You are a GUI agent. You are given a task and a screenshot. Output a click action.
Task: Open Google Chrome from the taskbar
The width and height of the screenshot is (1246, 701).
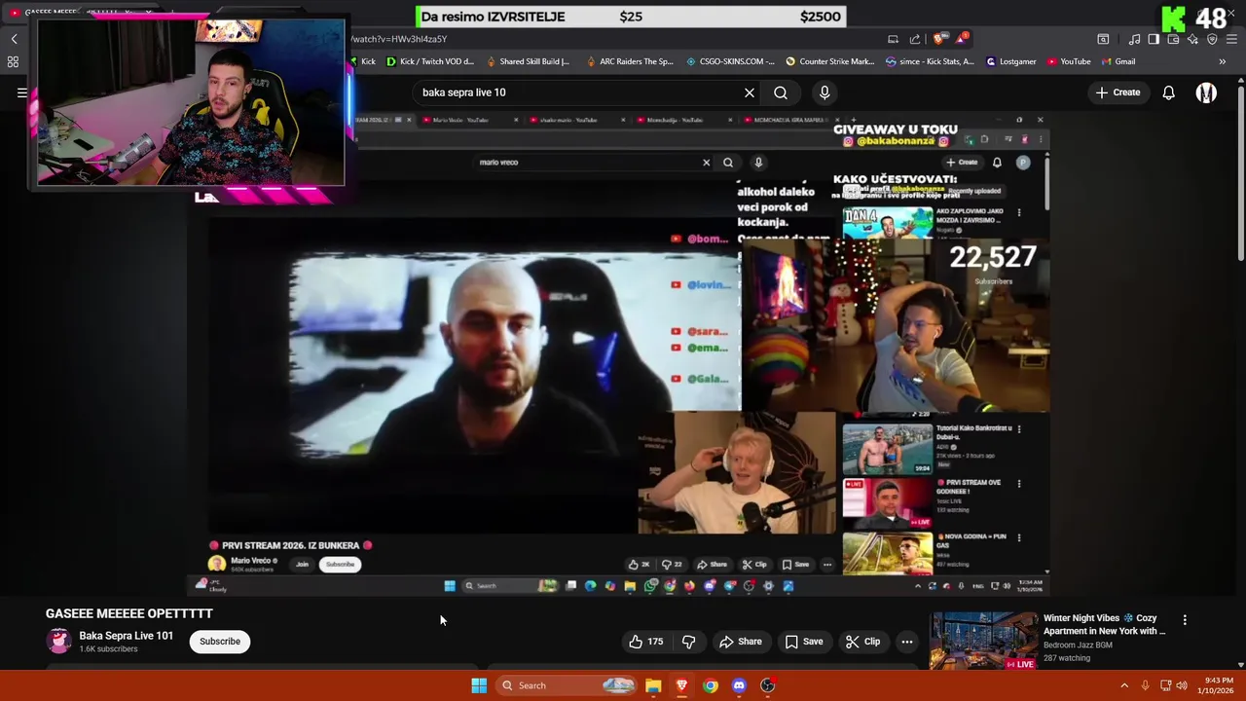(x=711, y=685)
